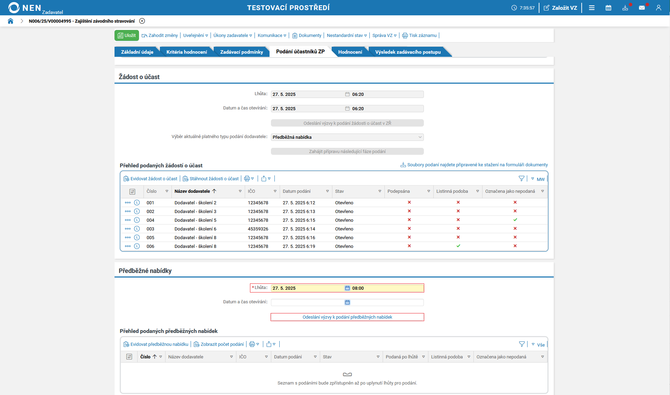Open column settings icon in předběžných nabídek table
Viewport: 670px width, 395px height.
[x=129, y=357]
